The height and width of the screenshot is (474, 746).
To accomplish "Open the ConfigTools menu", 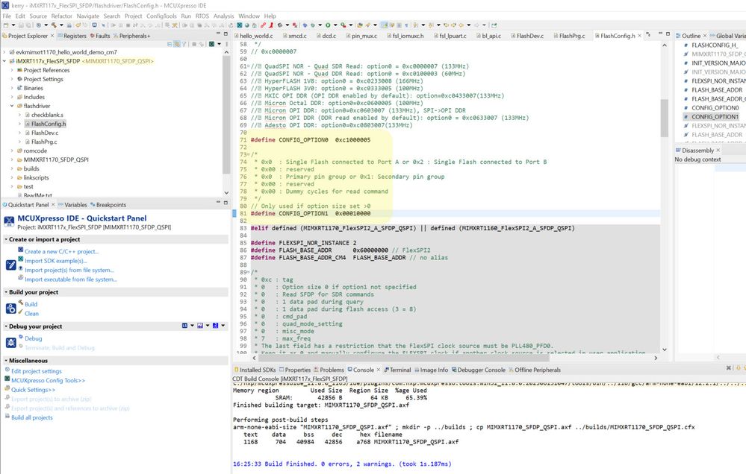I will tap(161, 16).
